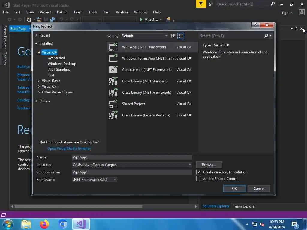Open the Analyze menu

pyautogui.click(x=122, y=12)
